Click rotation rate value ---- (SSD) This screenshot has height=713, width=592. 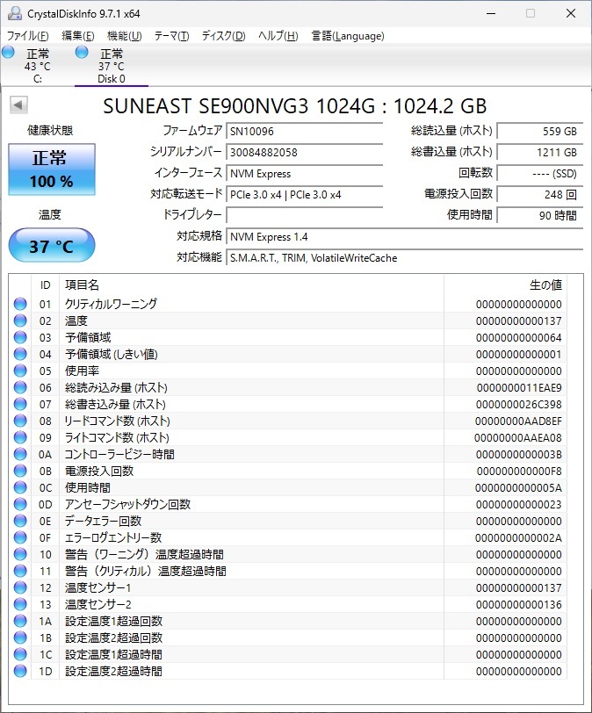coord(539,174)
